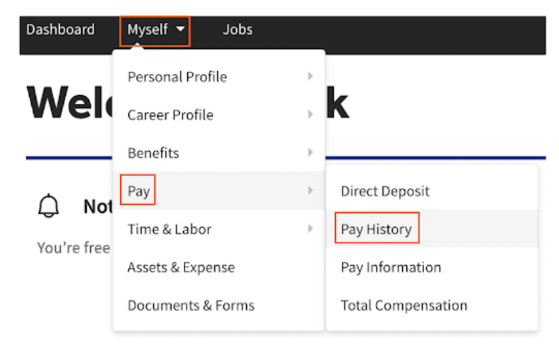The height and width of the screenshot is (358, 559).
Task: Click the Pay menu entry
Action: [138, 191]
